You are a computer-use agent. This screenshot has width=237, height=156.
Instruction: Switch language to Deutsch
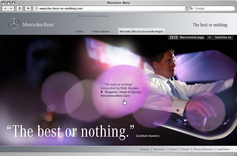click(145, 149)
